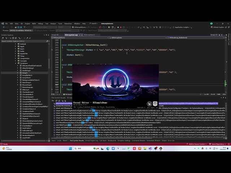
Task: Click the Windows Start button
Action: (x=70, y=148)
